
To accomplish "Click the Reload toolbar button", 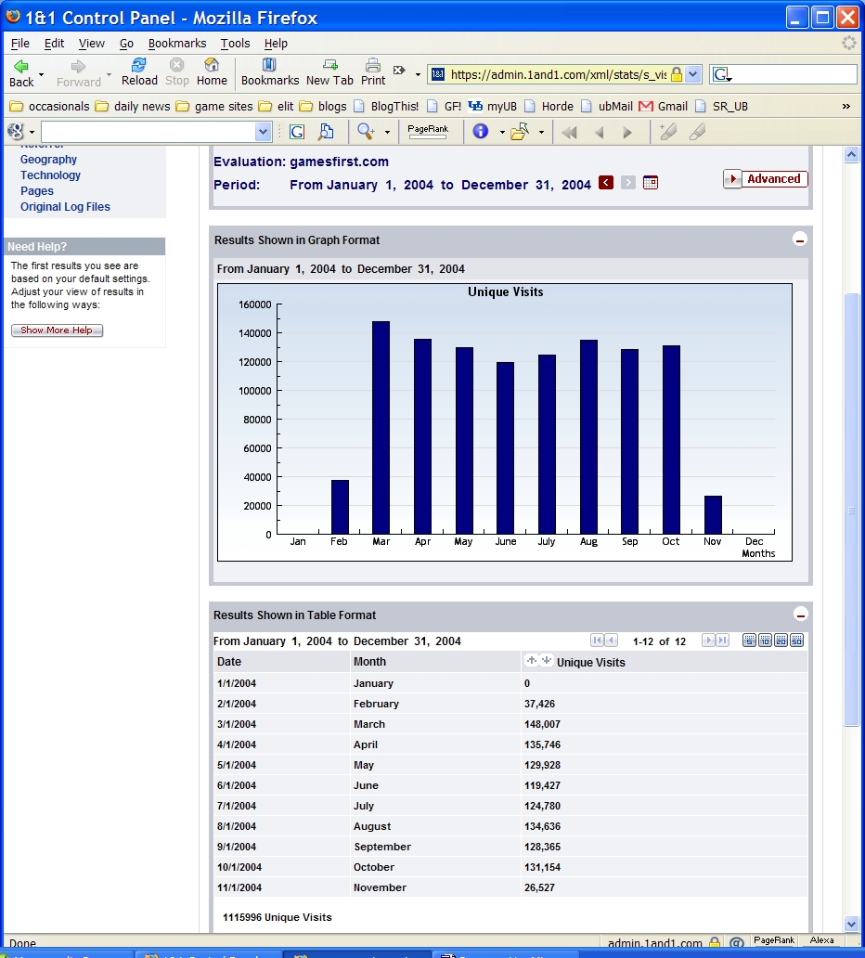I will click(x=139, y=71).
